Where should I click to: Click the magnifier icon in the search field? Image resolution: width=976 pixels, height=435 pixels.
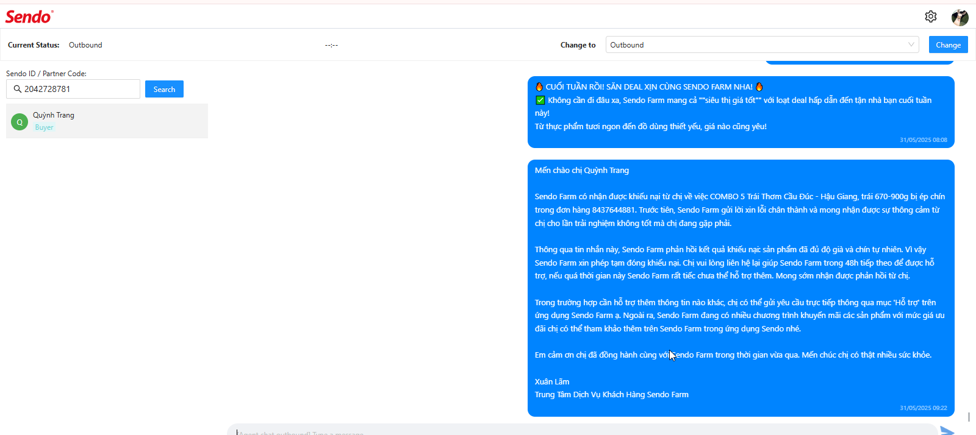[x=17, y=89]
